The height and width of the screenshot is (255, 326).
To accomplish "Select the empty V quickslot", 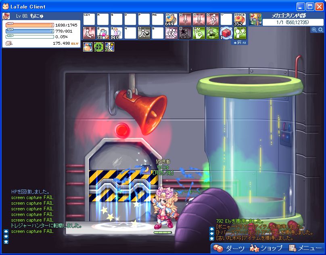I will (x=226, y=19).
